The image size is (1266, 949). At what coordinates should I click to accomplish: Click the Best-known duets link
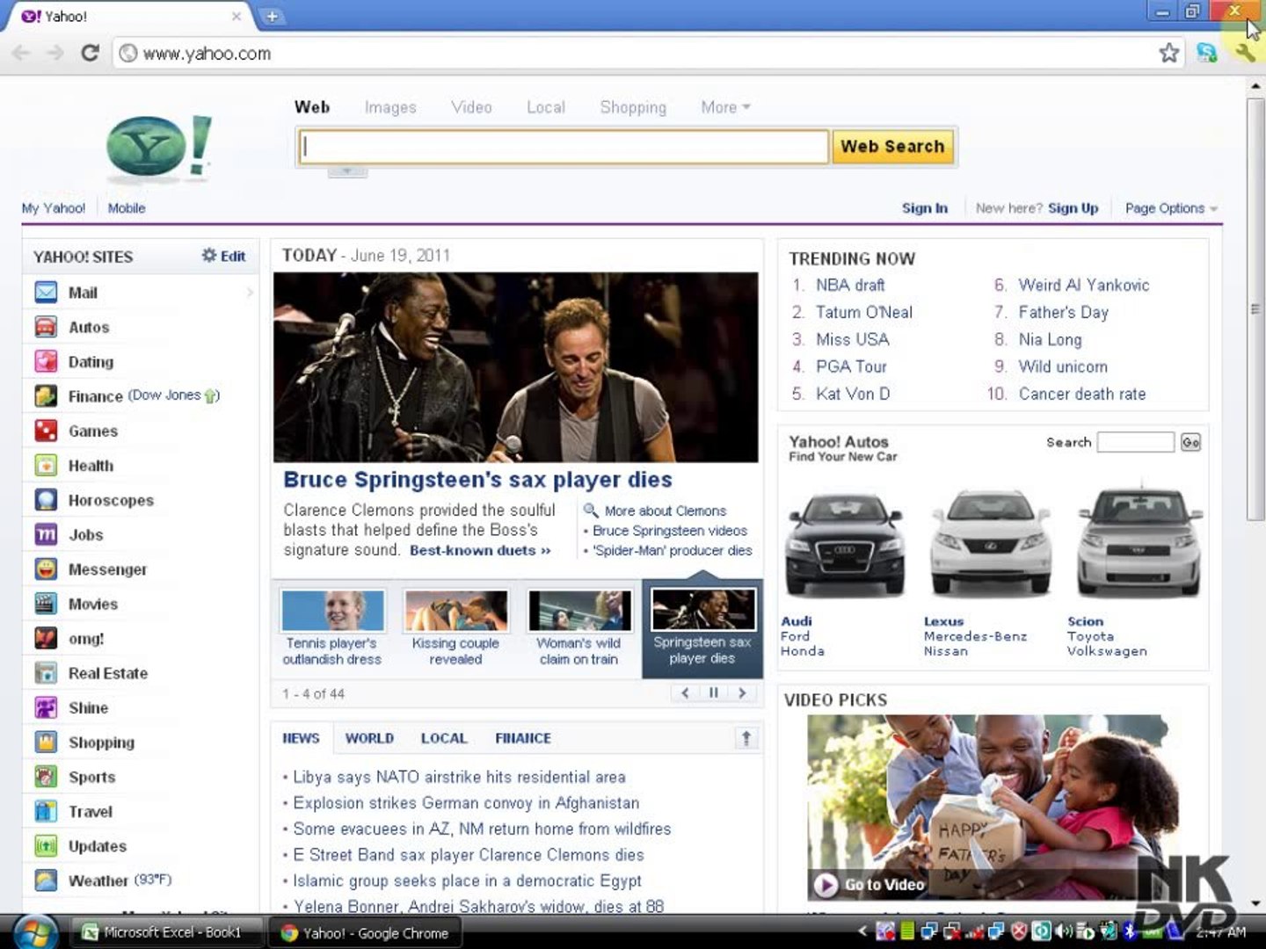(x=480, y=550)
